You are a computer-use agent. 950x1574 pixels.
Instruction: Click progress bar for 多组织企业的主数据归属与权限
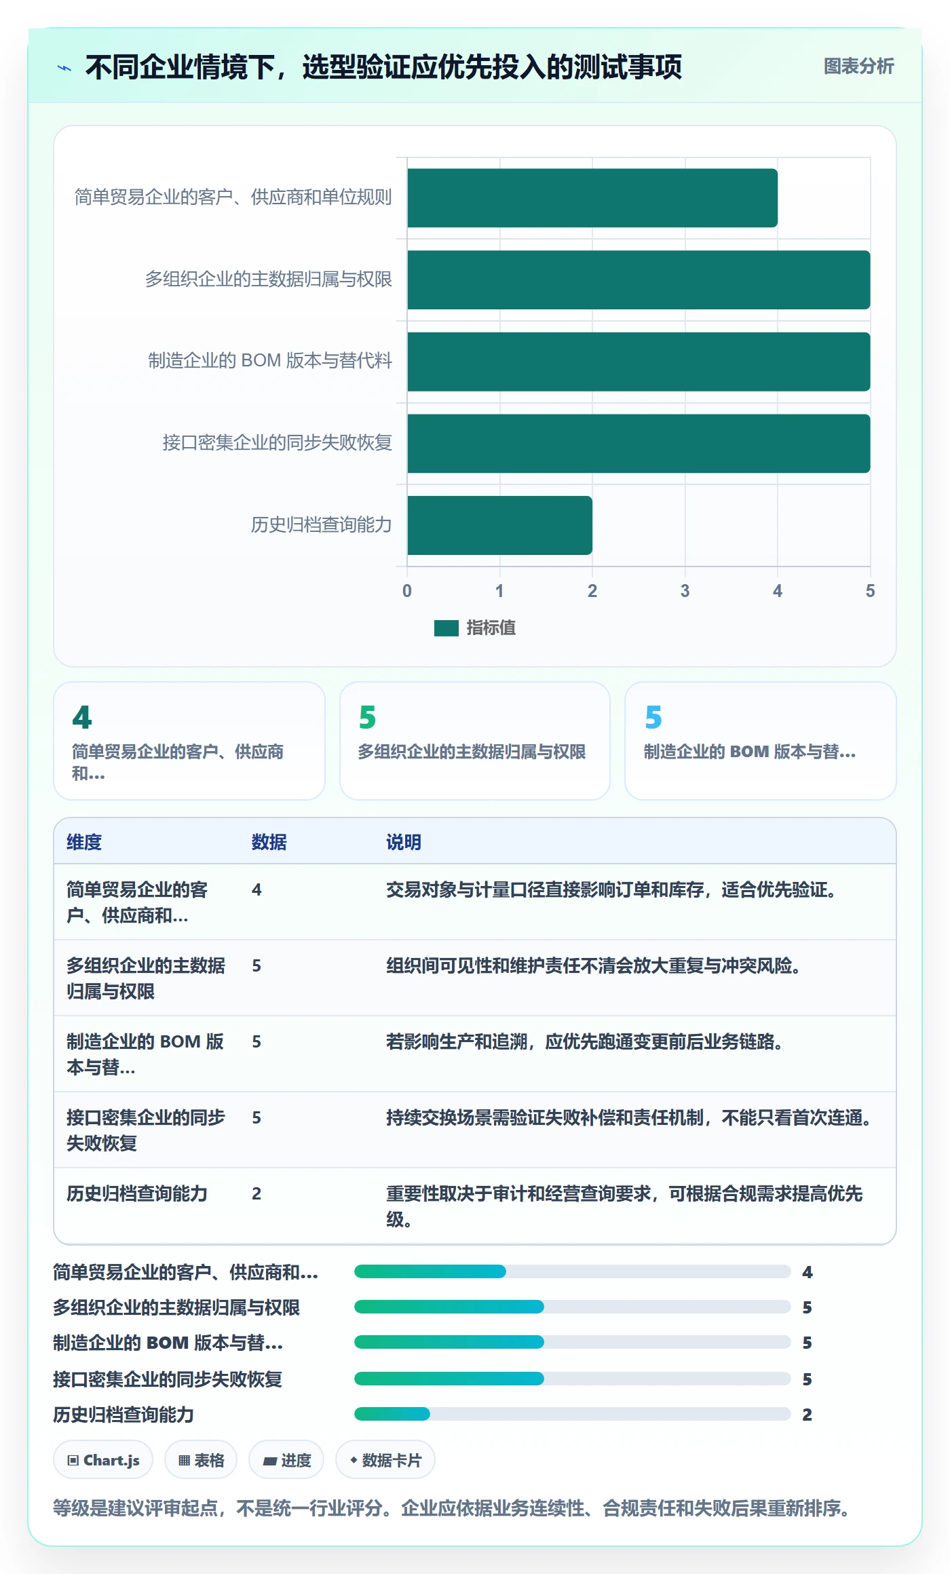(x=573, y=1307)
